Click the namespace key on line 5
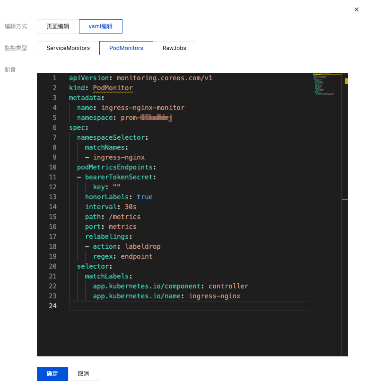Viewport: 366px width, 388px height. point(95,118)
